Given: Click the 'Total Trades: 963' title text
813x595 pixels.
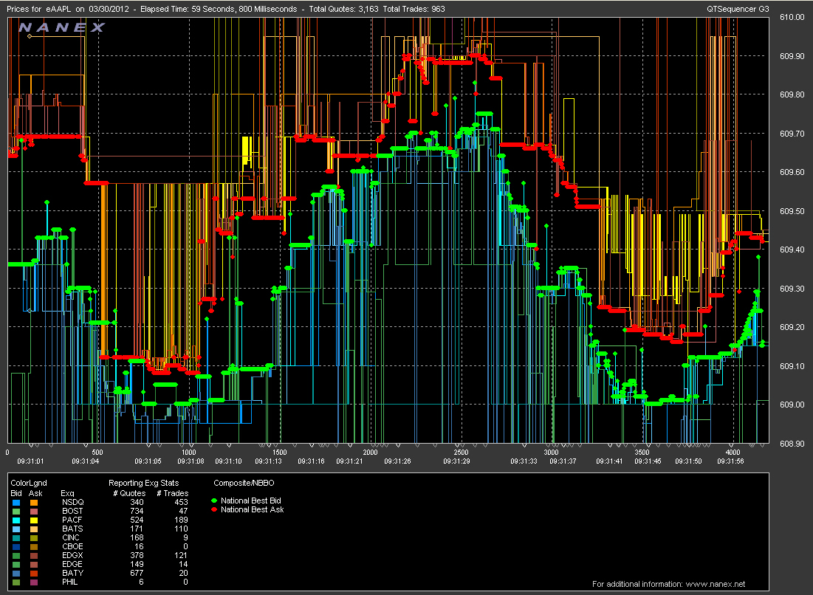Looking at the screenshot, I should 414,10.
